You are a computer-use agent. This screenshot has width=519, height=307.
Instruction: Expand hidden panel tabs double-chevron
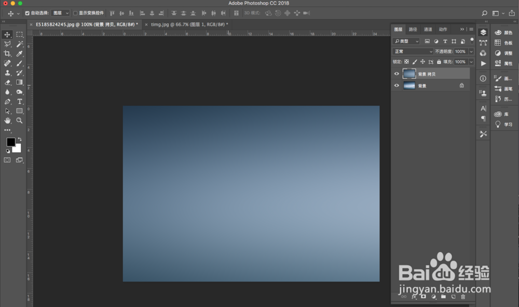click(x=462, y=29)
